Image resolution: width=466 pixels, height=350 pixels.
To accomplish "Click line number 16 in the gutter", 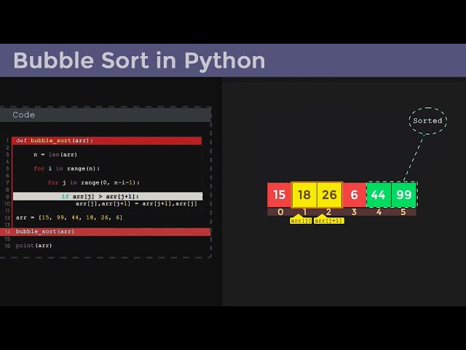I will (x=7, y=246).
